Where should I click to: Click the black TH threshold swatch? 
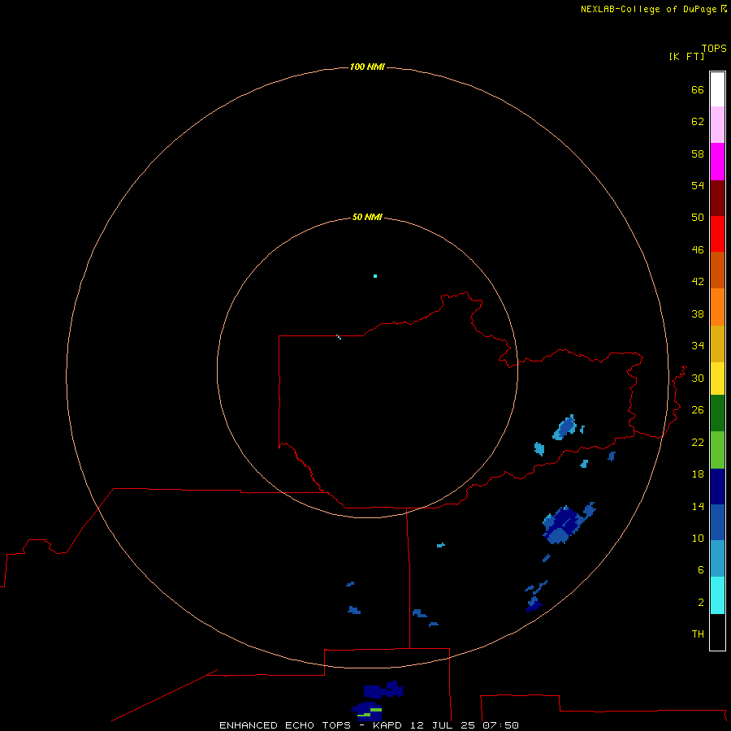717,632
